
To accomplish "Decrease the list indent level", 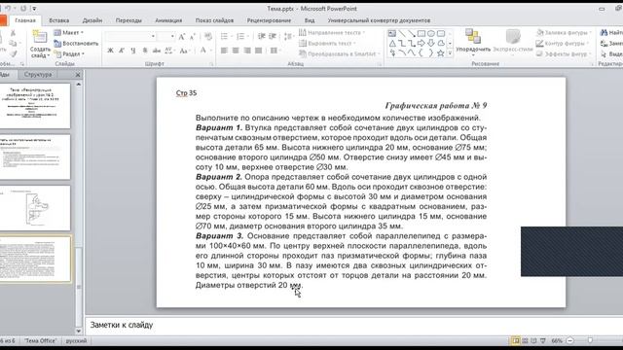I will [x=262, y=37].
